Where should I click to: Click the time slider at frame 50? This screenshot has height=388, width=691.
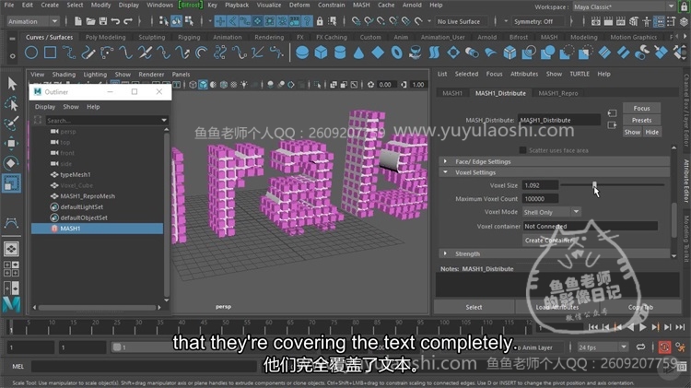(225, 326)
